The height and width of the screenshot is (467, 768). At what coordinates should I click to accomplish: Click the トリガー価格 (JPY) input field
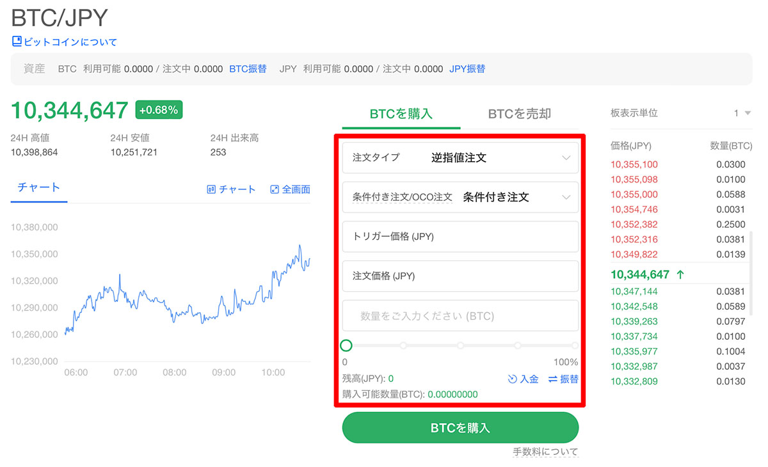click(461, 237)
